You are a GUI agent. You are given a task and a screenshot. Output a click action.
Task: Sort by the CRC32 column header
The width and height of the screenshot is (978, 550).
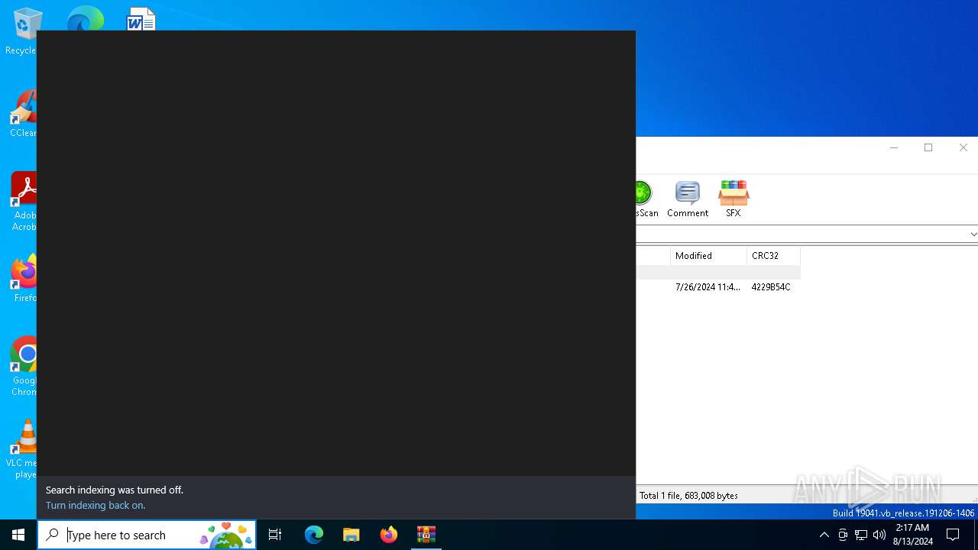click(773, 256)
